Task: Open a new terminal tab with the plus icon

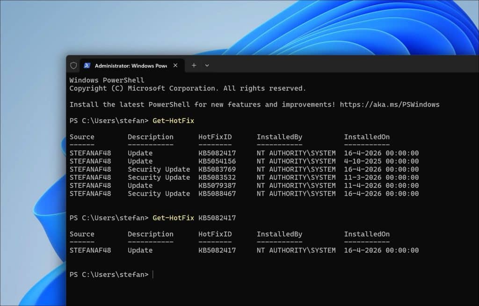Action: coord(194,66)
